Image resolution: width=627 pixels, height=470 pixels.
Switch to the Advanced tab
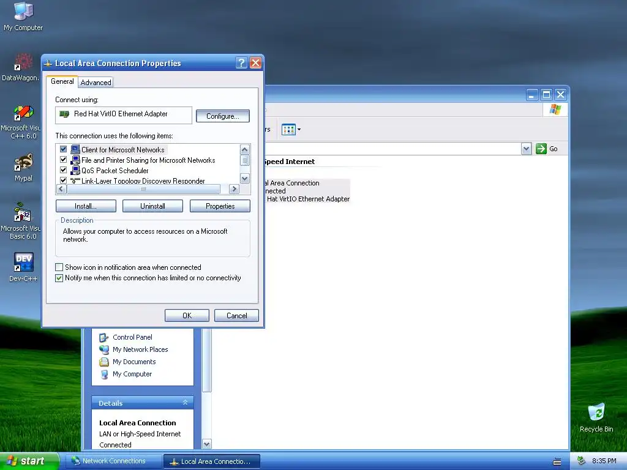(96, 83)
